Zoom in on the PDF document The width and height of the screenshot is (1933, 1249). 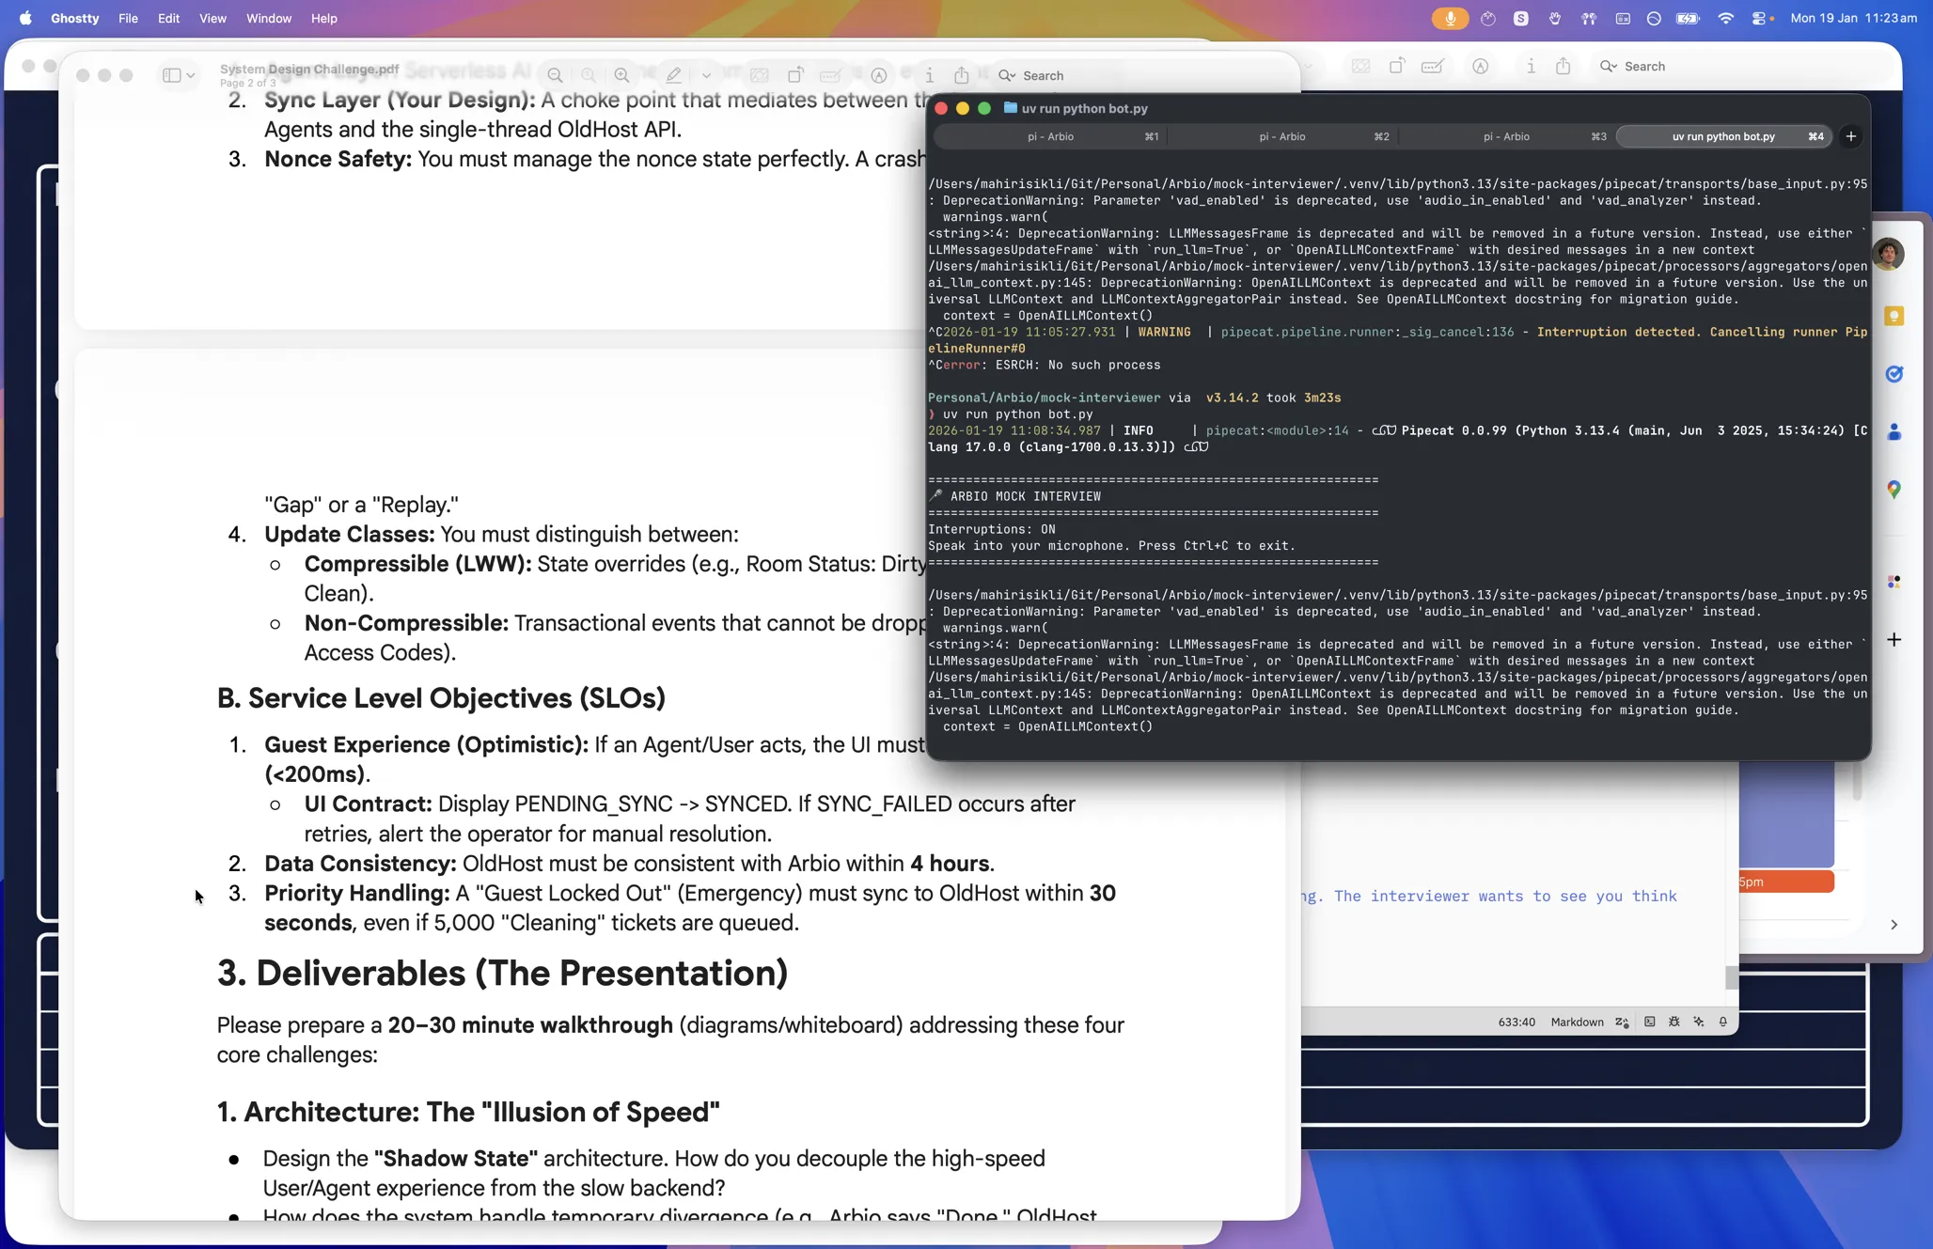pyautogui.click(x=621, y=75)
